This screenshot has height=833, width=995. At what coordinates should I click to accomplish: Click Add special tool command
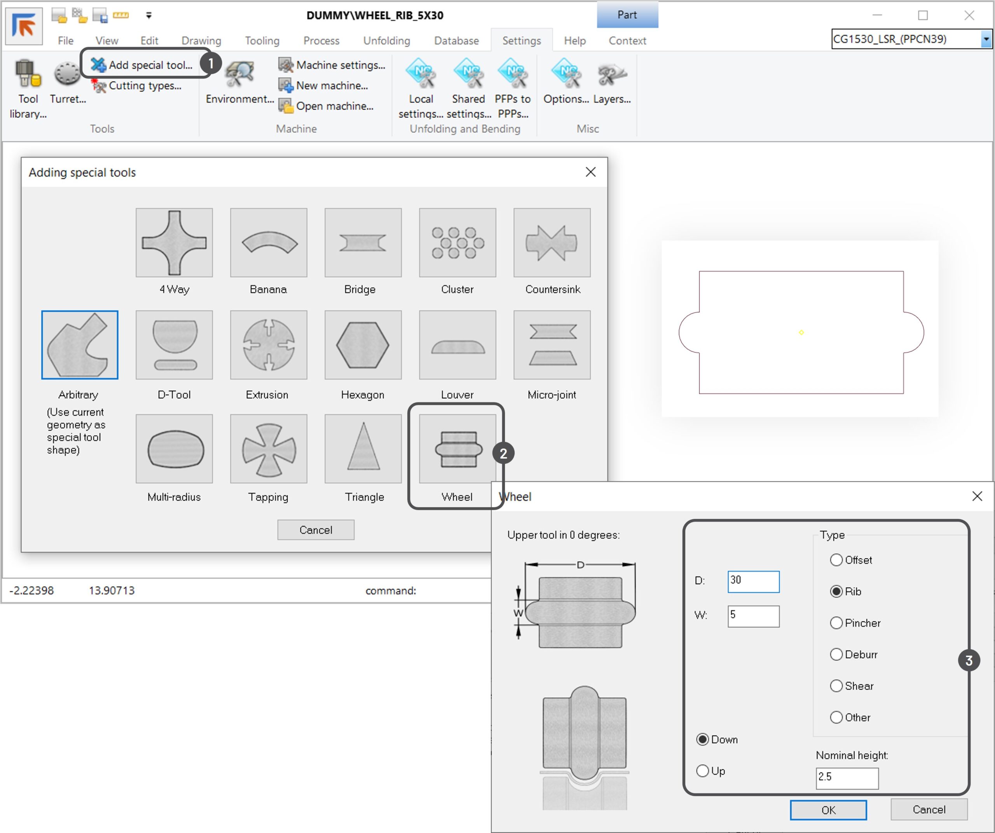150,65
